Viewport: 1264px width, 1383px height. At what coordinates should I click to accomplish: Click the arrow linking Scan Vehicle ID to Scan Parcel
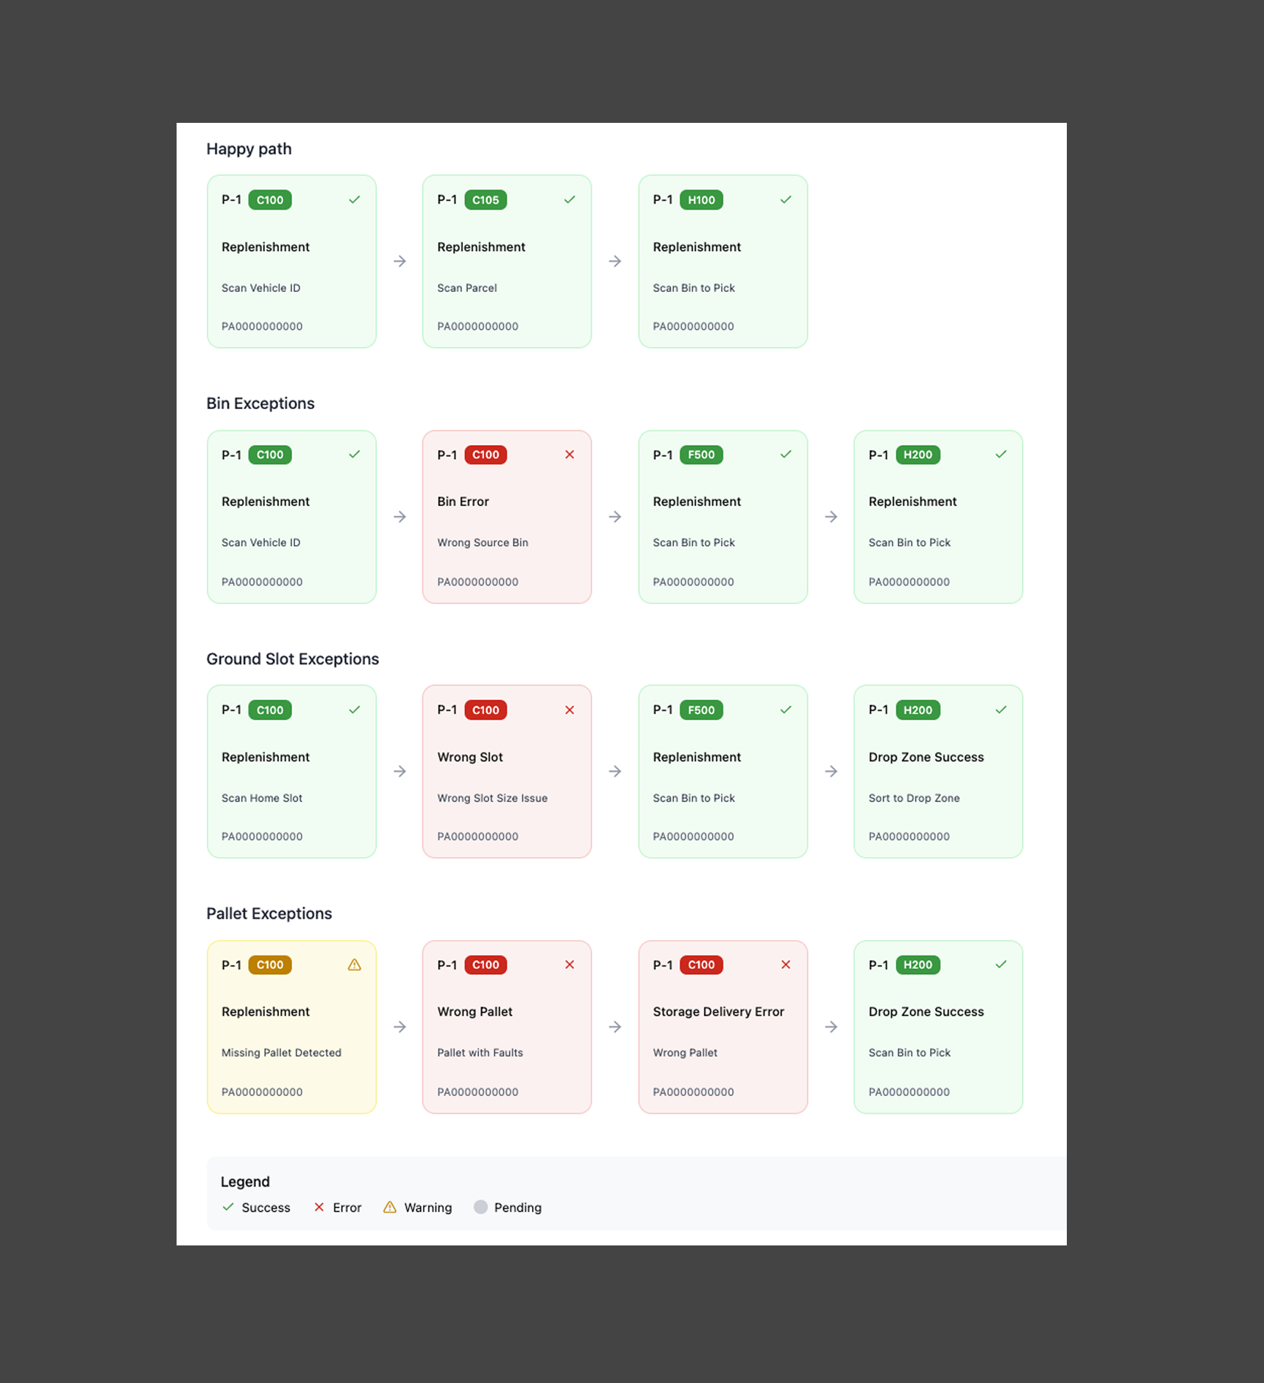[x=399, y=261]
